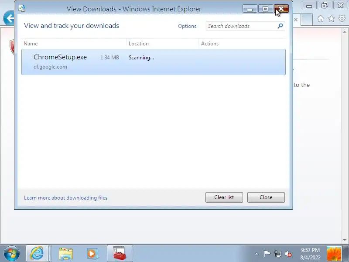Click the muted volume tray icon
Viewport: 349px width, 262px height.
(288, 254)
